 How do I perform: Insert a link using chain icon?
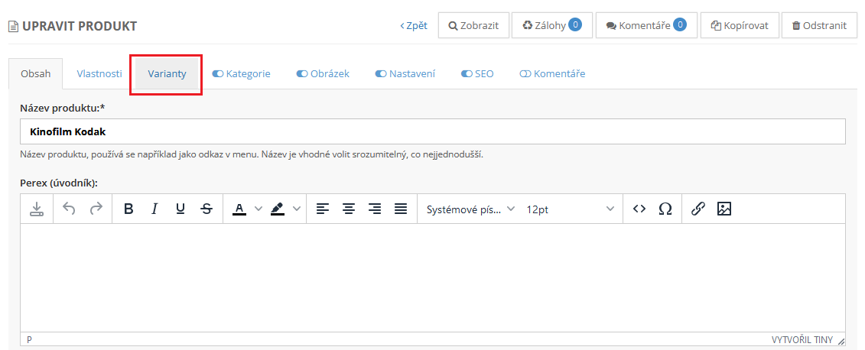(x=698, y=209)
